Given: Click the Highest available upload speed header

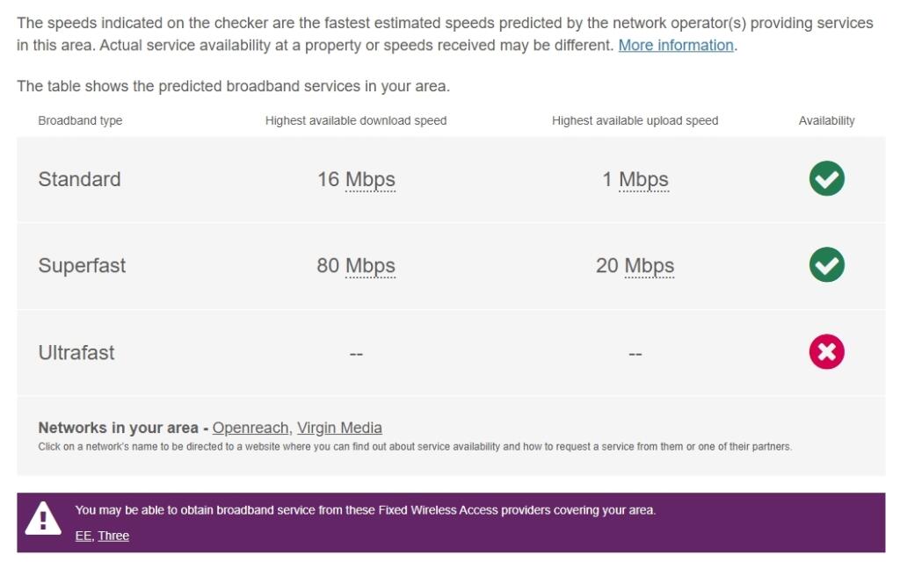Looking at the screenshot, I should point(635,120).
